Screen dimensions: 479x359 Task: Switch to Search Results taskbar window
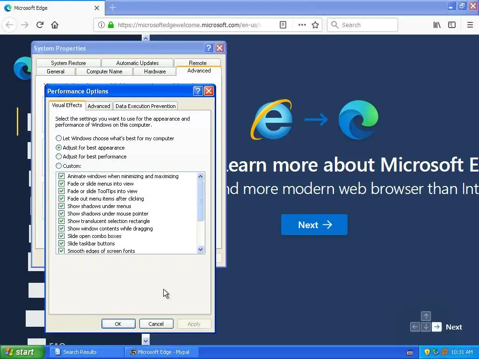87,352
